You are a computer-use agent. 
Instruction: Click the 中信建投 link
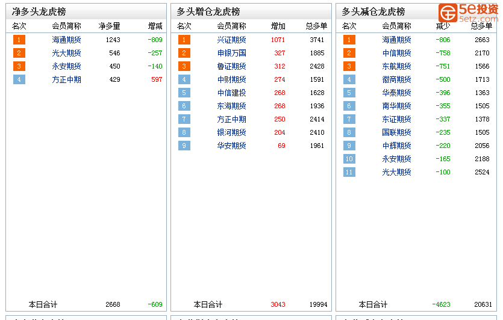click(x=231, y=93)
